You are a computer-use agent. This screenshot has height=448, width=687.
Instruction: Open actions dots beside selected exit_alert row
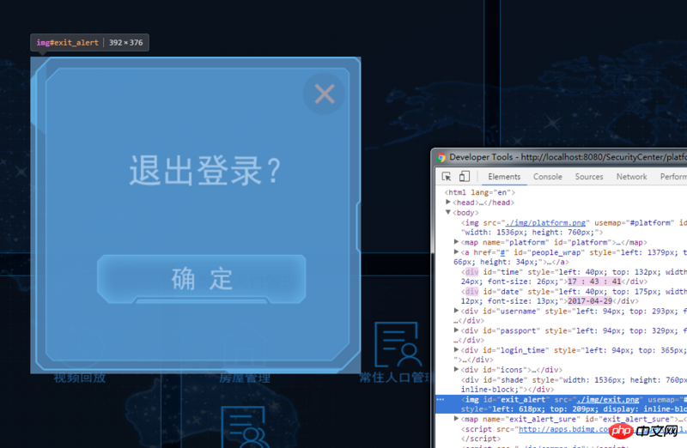[x=441, y=399]
